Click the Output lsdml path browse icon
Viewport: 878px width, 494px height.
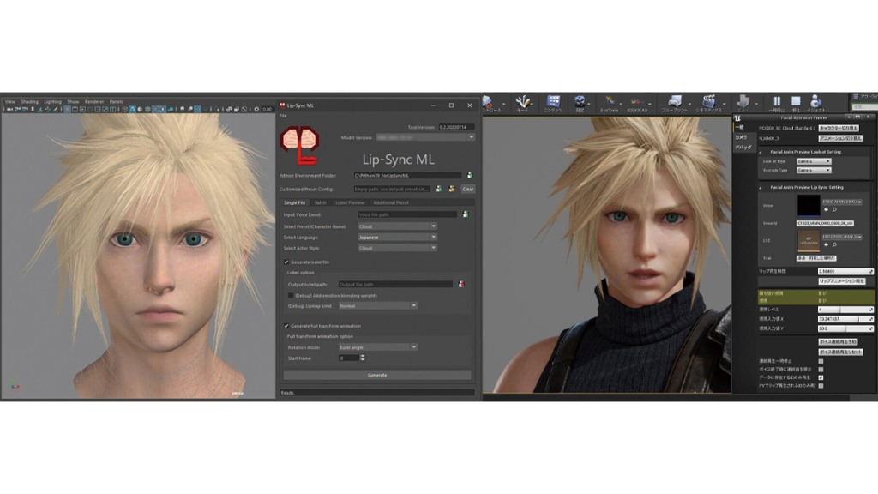click(x=461, y=284)
